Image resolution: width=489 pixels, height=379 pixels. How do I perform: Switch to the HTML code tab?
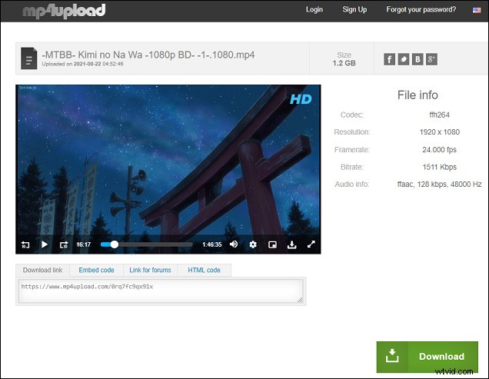(204, 270)
